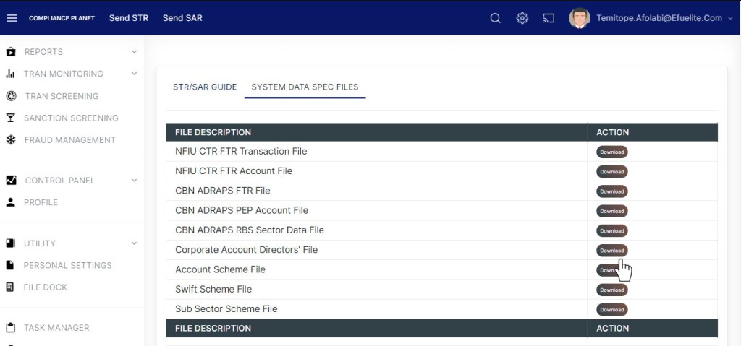This screenshot has width=741, height=346.
Task: Expand the Control Panel section
Action: (134, 181)
